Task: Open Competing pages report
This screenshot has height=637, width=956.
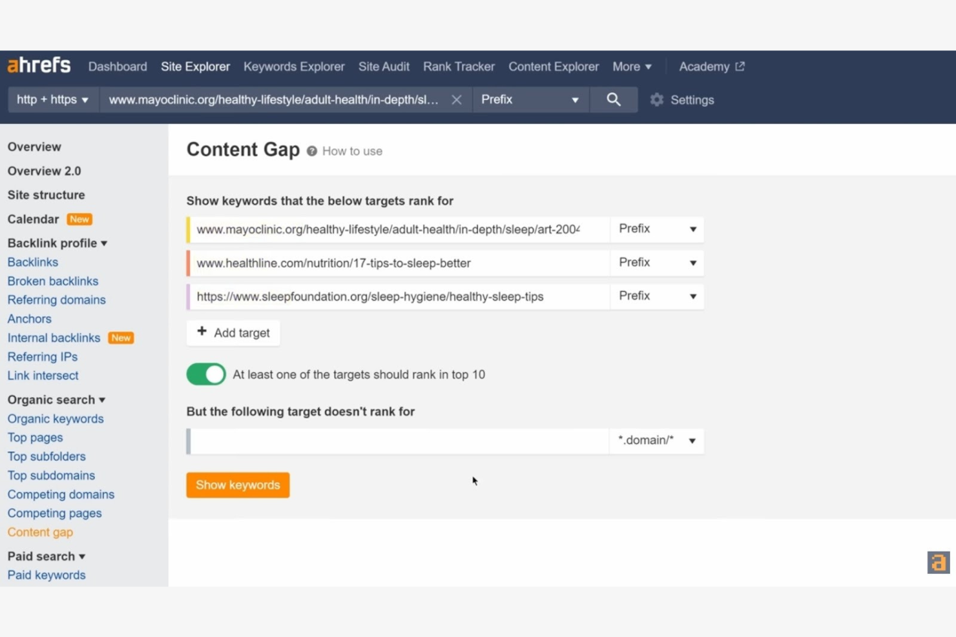Action: tap(55, 513)
